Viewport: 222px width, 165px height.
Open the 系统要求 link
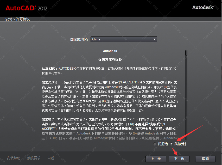pyautogui.click(x=34, y=158)
